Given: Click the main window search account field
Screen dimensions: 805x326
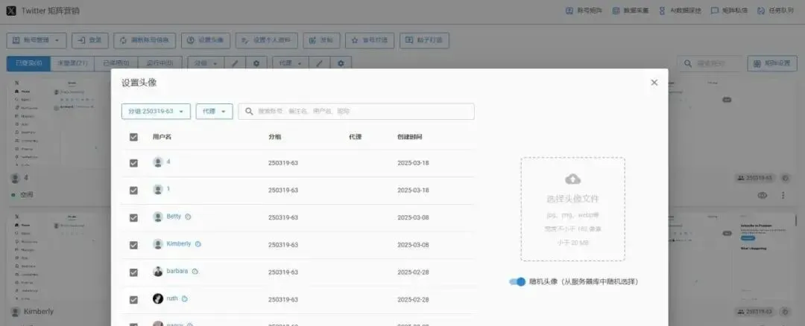Looking at the screenshot, I should (710, 63).
